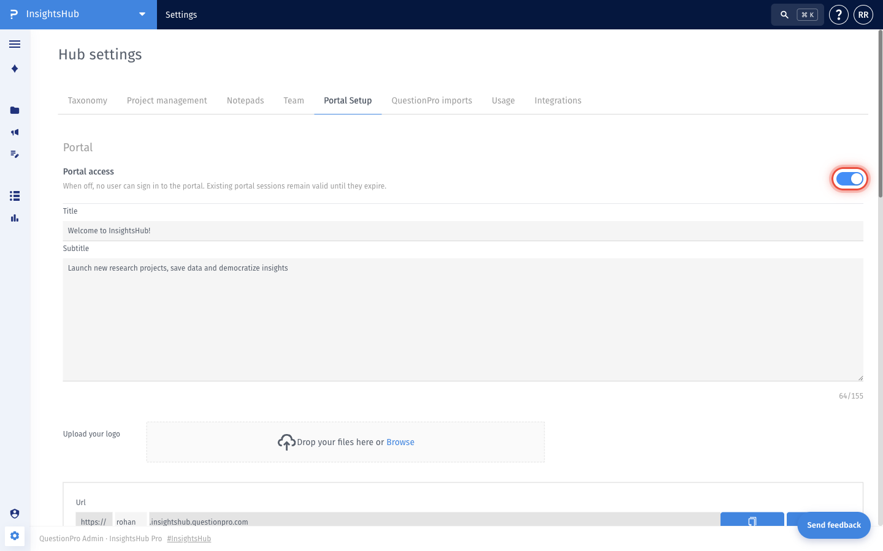
Task: Select the Portal Setup tab
Action: point(348,100)
